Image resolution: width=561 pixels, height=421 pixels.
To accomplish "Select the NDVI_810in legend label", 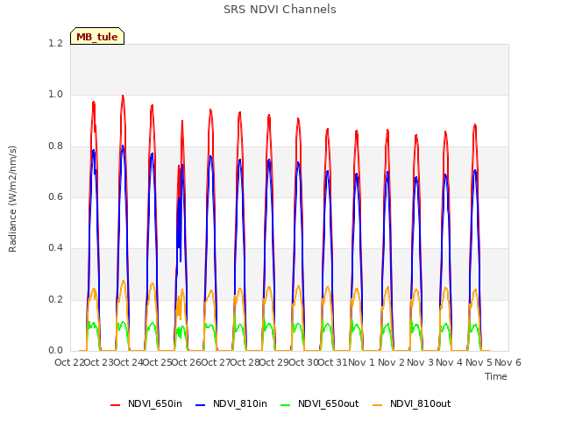I will click(239, 403).
